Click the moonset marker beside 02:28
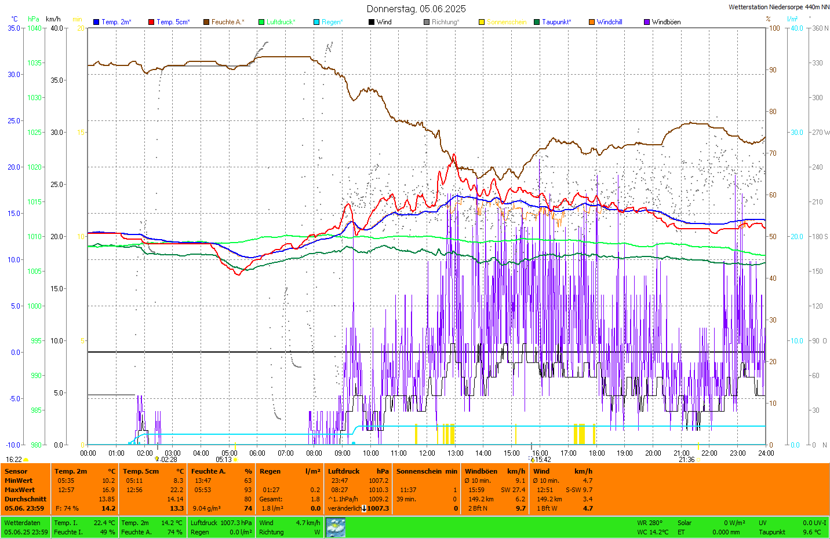 coord(156,459)
